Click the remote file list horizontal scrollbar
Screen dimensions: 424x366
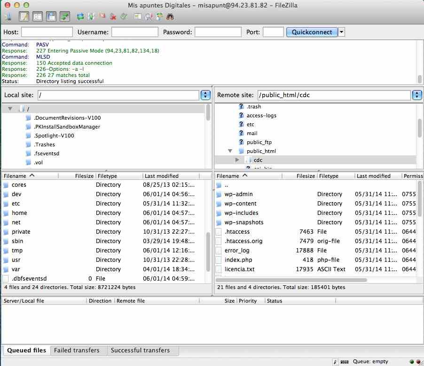pyautogui.click(x=291, y=280)
